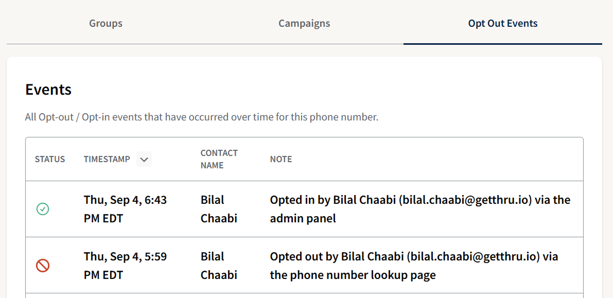Click the CONTACT NAME column header
This screenshot has width=613, height=298.
(x=219, y=159)
